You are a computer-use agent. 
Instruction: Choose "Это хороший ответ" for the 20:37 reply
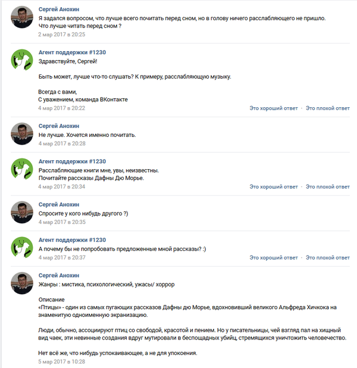point(273,258)
